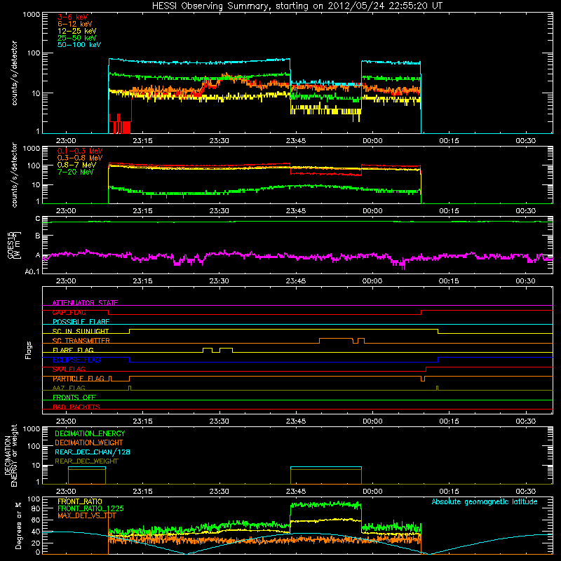The width and height of the screenshot is (561, 561).
Task: Select the SC_IN_SUNLIGHT flag label
Action: click(x=81, y=331)
